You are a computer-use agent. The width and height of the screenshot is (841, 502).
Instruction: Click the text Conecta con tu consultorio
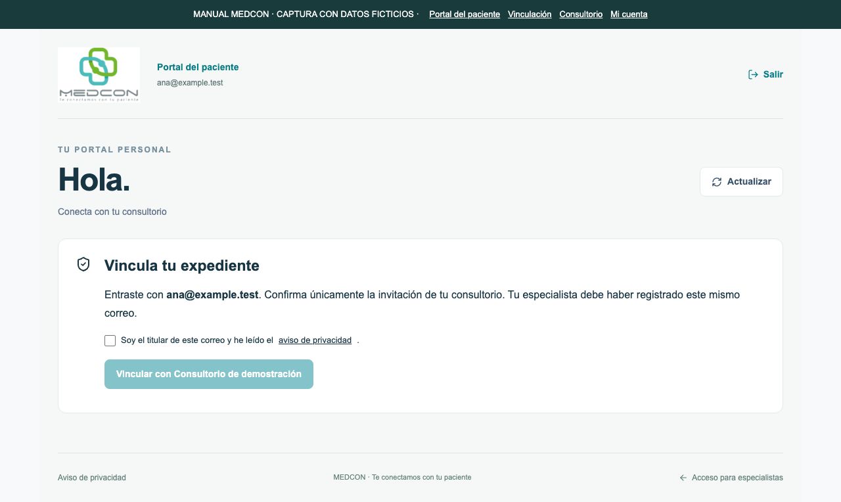point(112,212)
